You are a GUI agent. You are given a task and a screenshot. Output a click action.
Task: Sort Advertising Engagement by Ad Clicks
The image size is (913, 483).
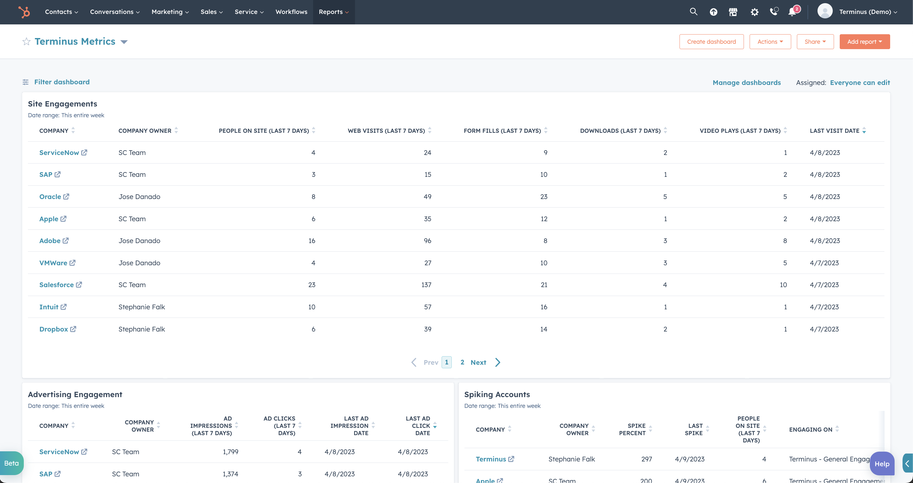pyautogui.click(x=300, y=425)
